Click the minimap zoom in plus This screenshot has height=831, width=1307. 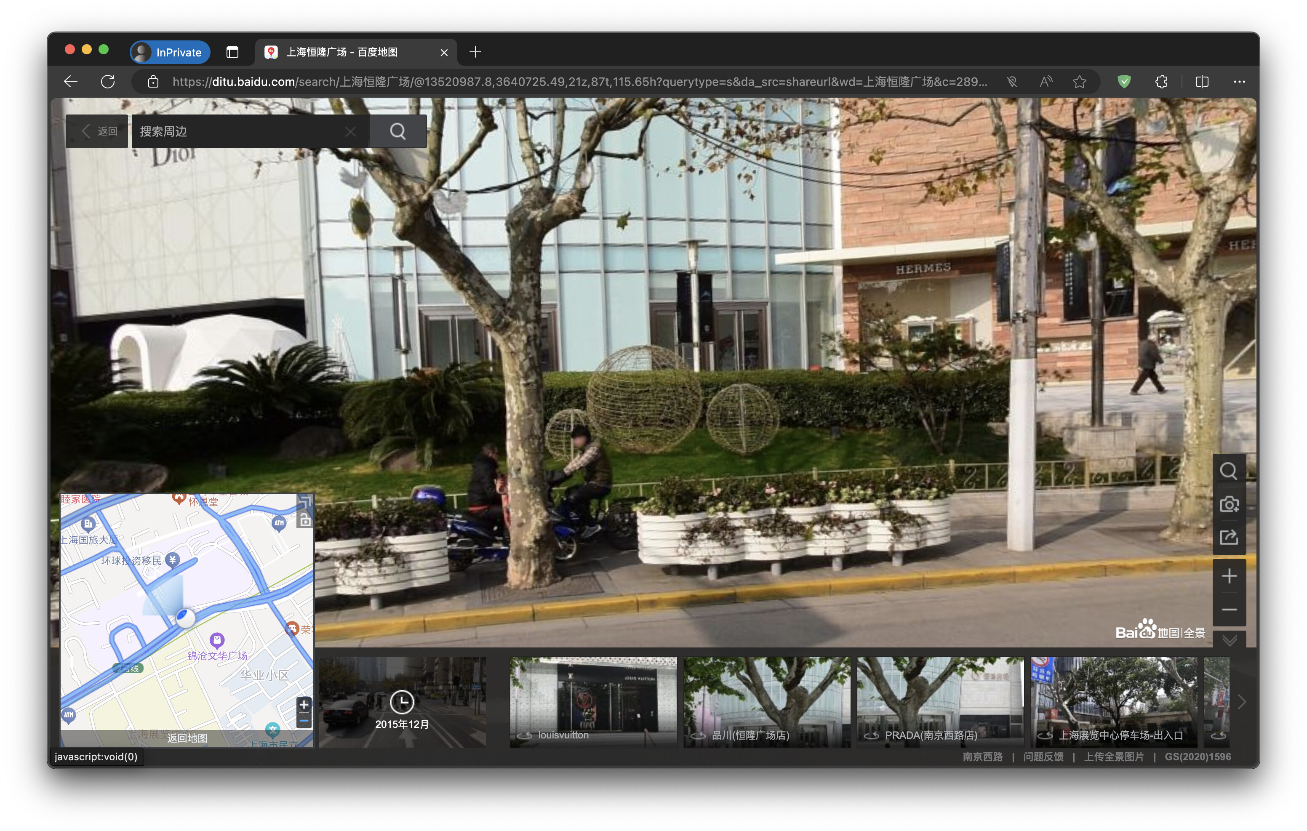304,705
